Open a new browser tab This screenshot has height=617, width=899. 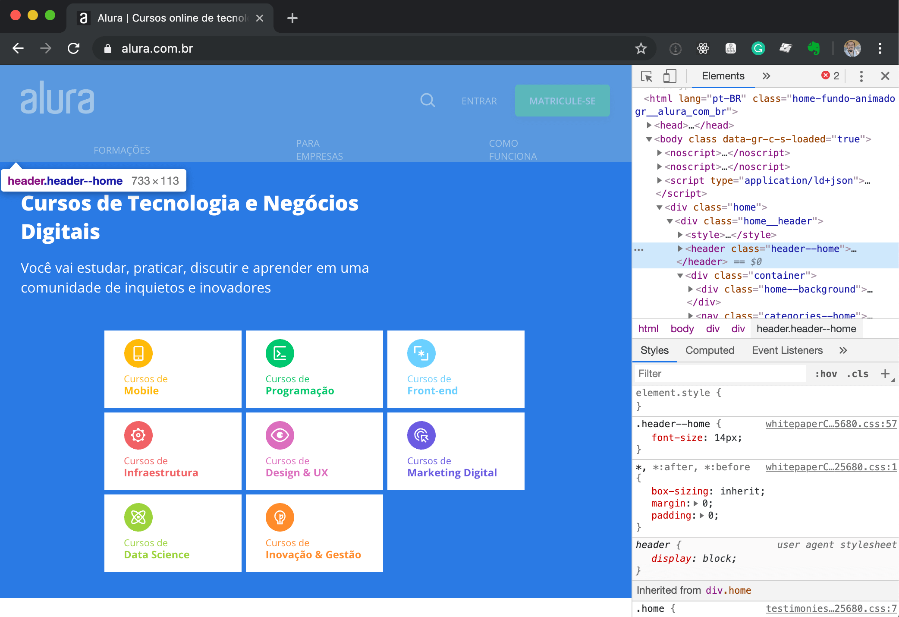292,18
